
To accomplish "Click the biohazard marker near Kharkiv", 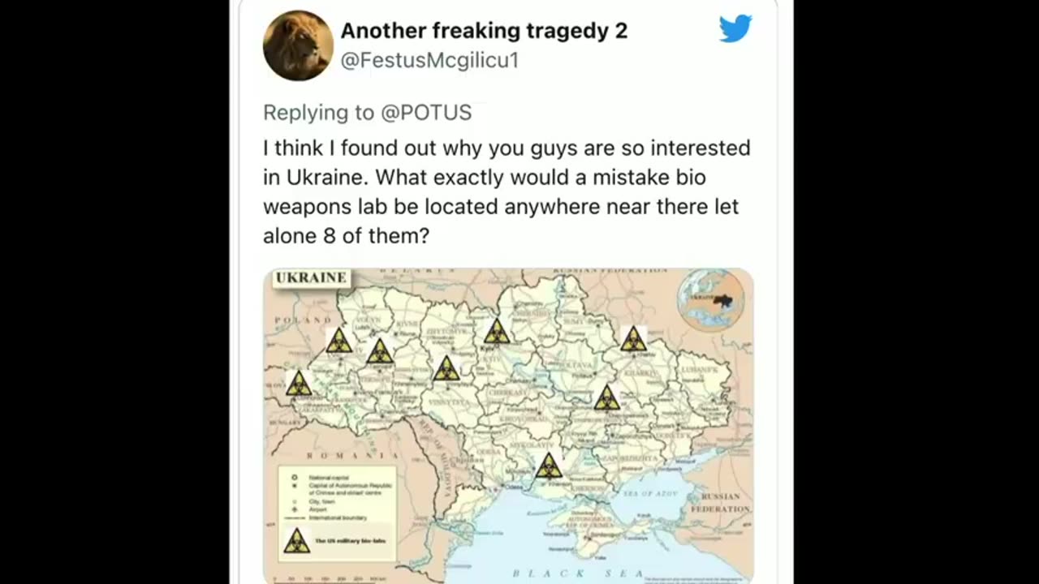I will tap(633, 338).
